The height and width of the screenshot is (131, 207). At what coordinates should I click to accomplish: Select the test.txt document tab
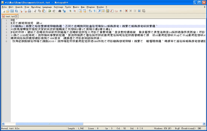(10, 16)
